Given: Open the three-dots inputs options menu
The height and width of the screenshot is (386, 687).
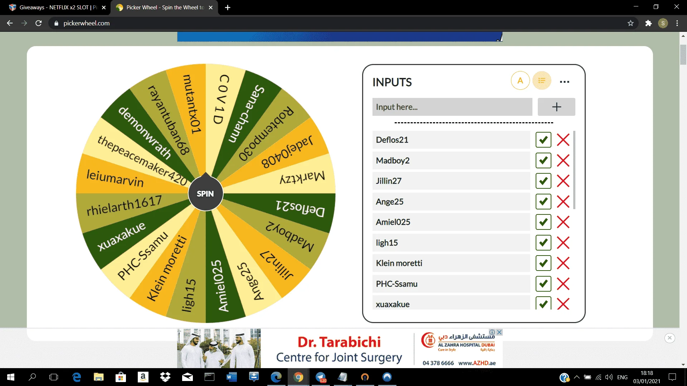Looking at the screenshot, I should (564, 82).
